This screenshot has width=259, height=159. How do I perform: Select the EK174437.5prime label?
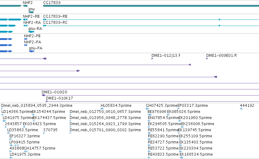(49, 118)
